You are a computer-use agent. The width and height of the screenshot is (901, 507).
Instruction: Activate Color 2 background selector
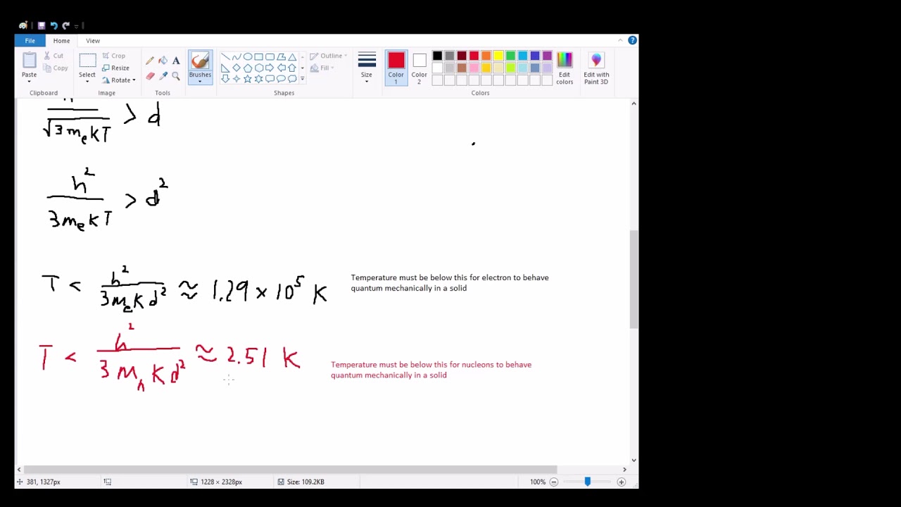pos(419,68)
